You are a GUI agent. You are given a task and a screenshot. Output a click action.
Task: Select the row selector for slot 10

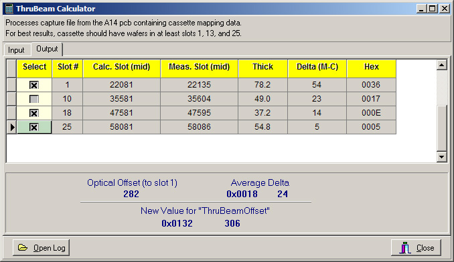point(11,99)
